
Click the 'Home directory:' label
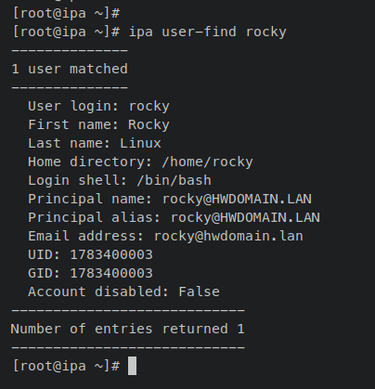click(90, 162)
